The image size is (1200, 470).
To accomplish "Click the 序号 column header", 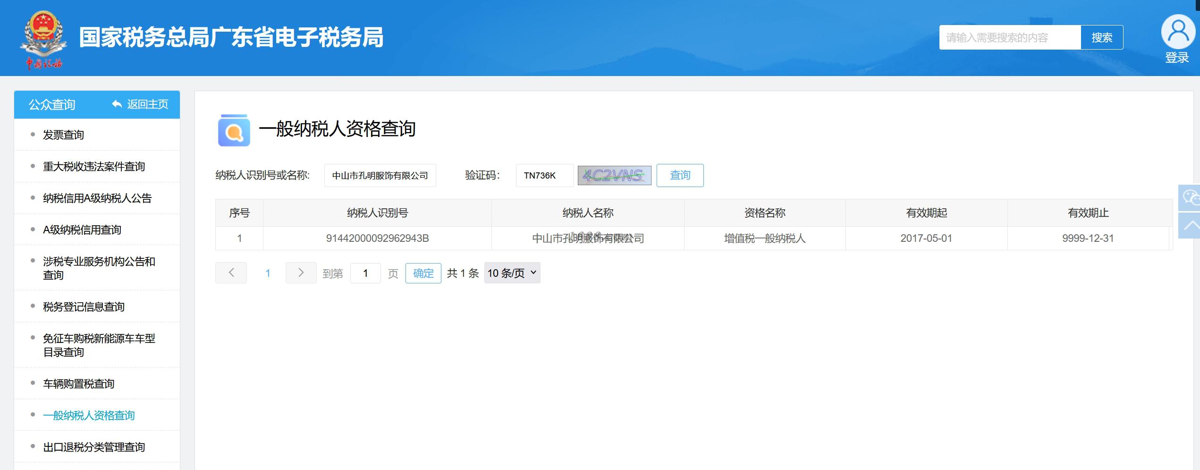I will 239,213.
